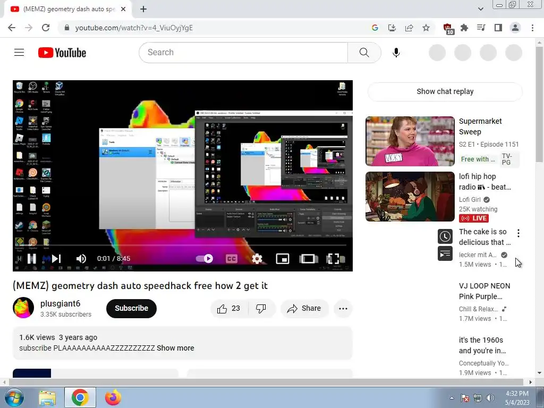
Task: Switch to theater mode
Action: 308,259
